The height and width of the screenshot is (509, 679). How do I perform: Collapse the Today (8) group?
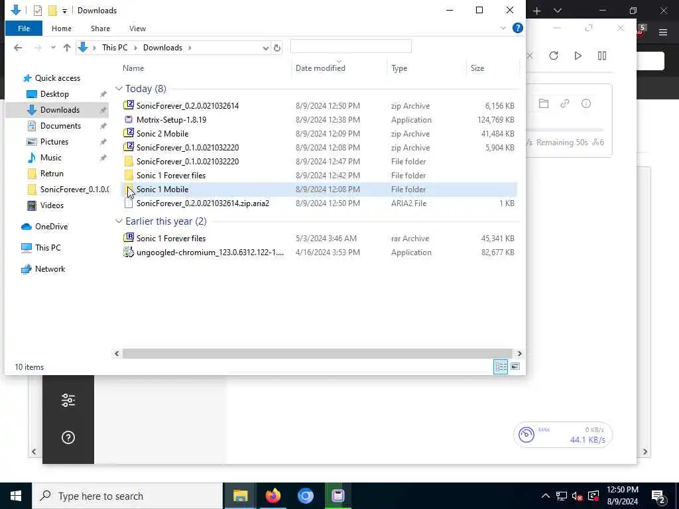point(119,89)
